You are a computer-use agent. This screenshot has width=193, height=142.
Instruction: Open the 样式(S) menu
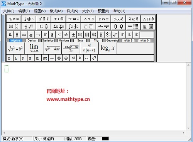click(x=73, y=11)
